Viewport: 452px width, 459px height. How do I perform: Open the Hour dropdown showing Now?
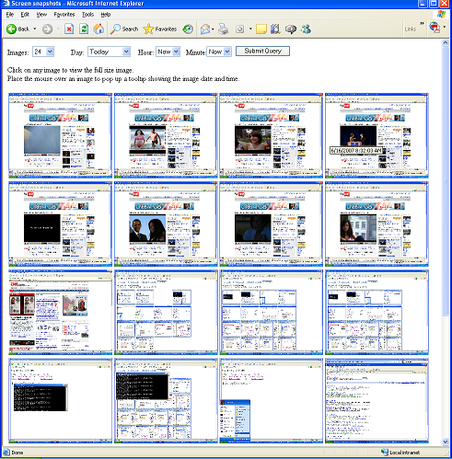[x=168, y=52]
